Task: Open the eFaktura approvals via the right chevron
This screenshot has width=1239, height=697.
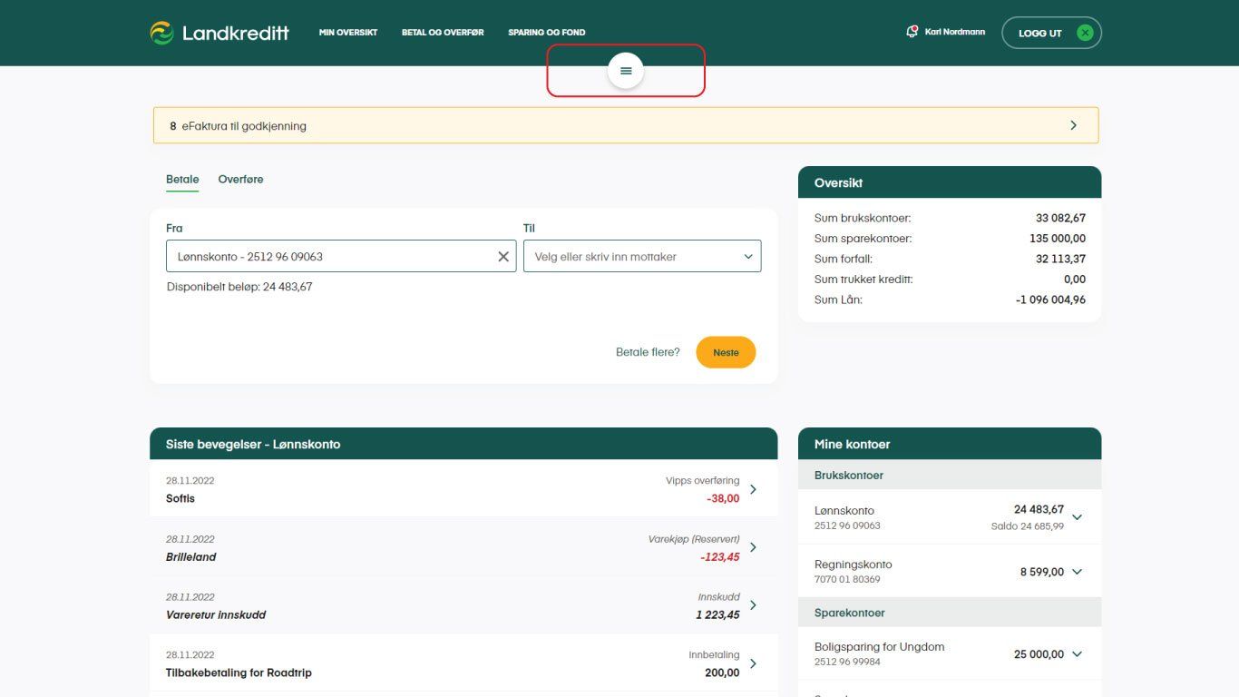Action: tap(1073, 125)
